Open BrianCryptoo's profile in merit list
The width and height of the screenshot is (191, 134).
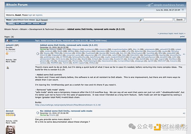137,53
